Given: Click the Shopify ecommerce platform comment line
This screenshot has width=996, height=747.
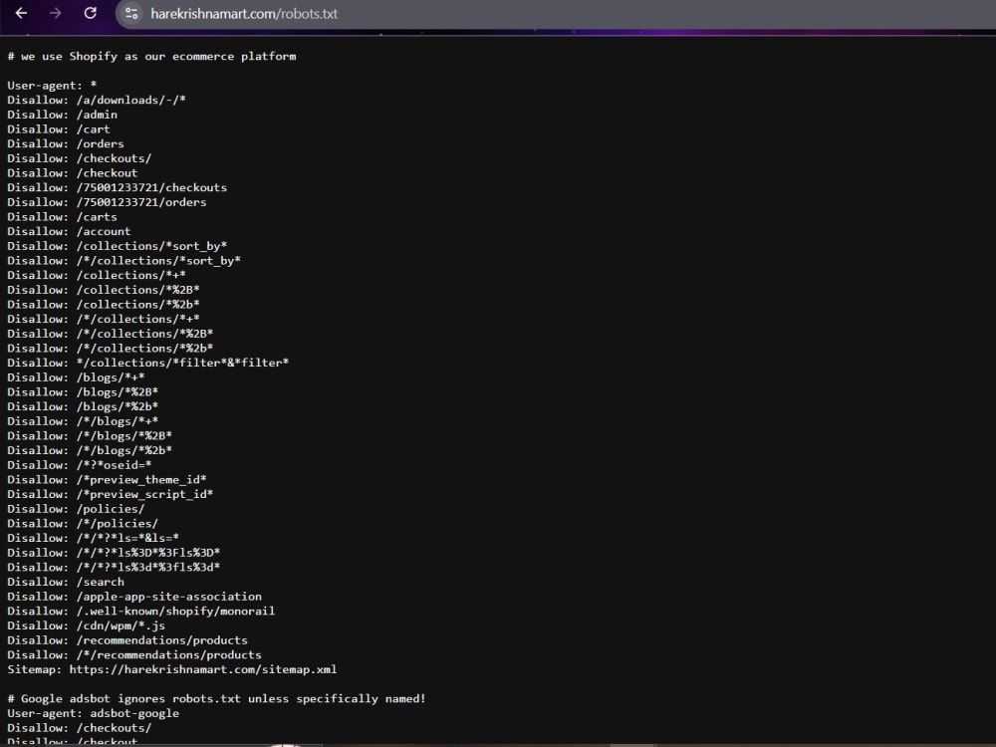Looking at the screenshot, I should click(x=151, y=57).
